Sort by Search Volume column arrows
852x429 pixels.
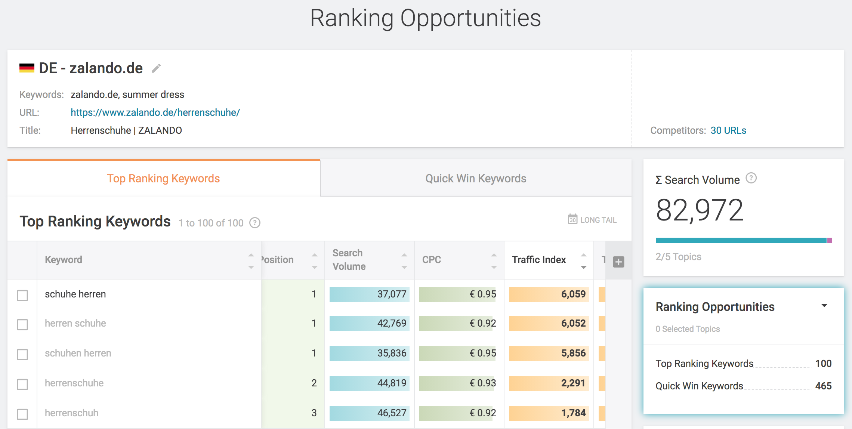[x=404, y=261]
